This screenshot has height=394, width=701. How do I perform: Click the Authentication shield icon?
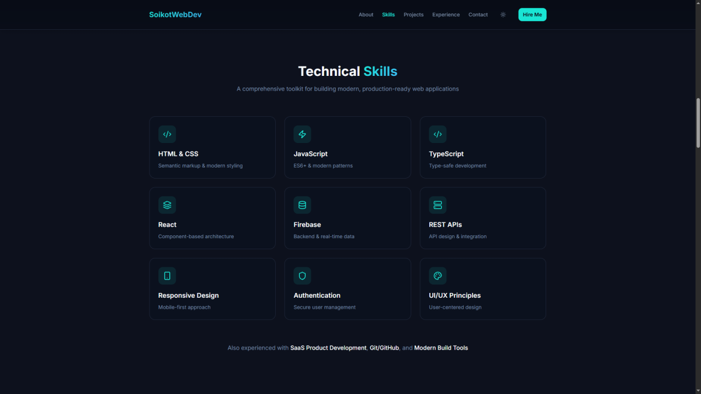tap(302, 276)
